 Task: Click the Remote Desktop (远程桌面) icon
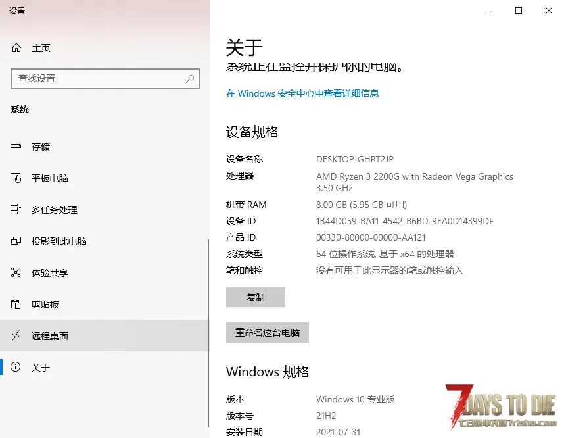(16, 336)
